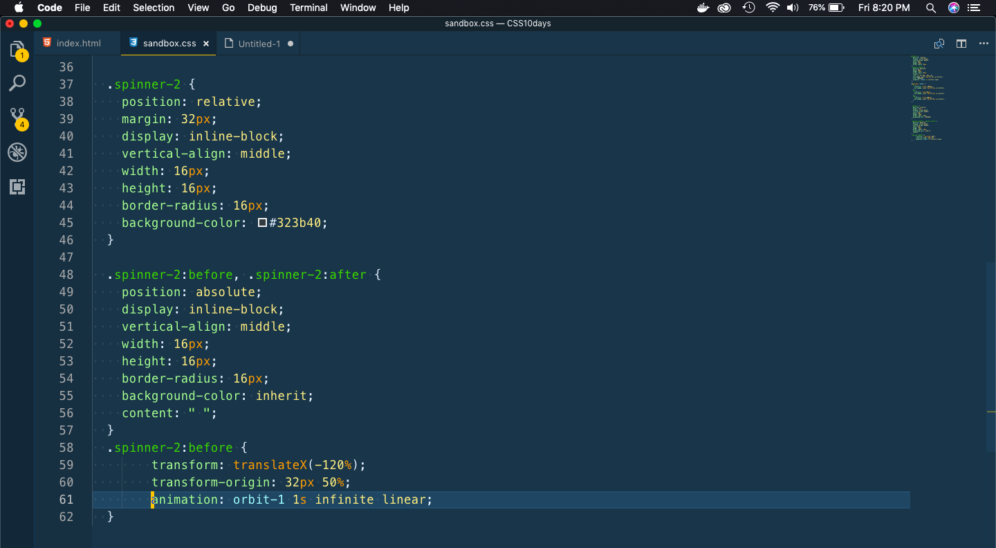Screen dimensions: 996x548
Task: Click line number 58 in the gutter
Action: pos(66,448)
